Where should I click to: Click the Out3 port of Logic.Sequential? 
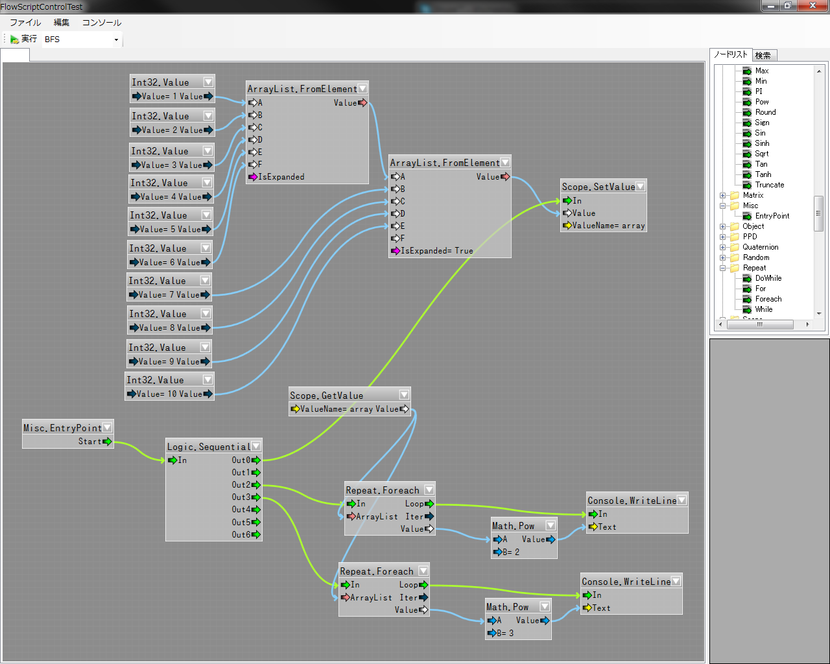point(256,497)
